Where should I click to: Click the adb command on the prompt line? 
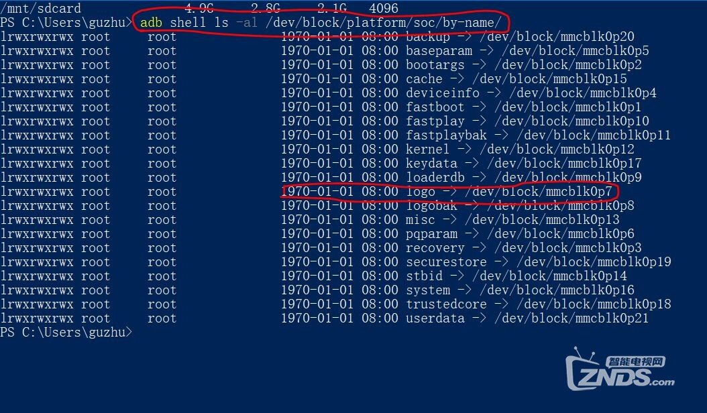[x=151, y=23]
